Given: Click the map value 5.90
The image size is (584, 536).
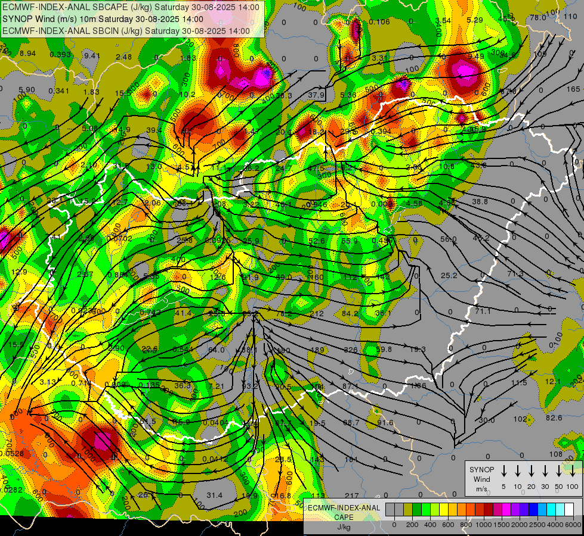Looking at the screenshot, I should tap(27, 90).
